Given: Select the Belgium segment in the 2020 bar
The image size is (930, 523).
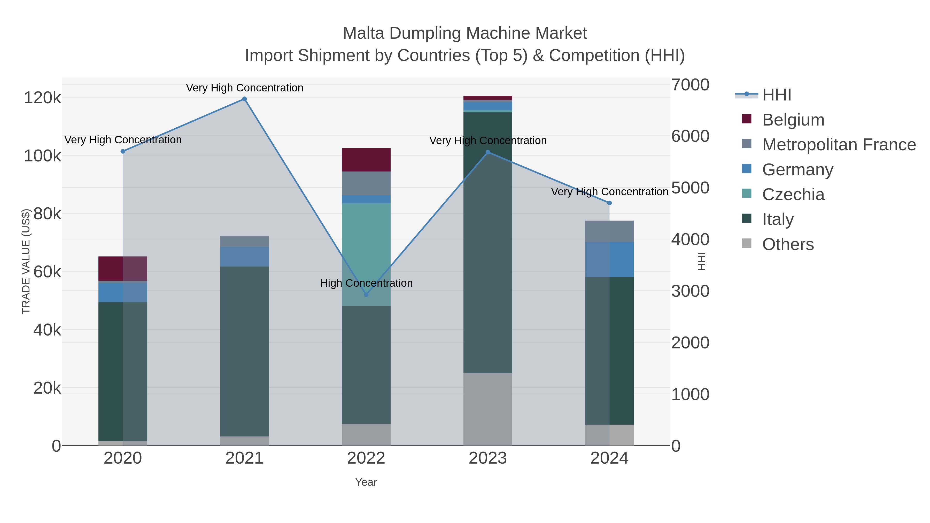Looking at the screenshot, I should click(123, 269).
